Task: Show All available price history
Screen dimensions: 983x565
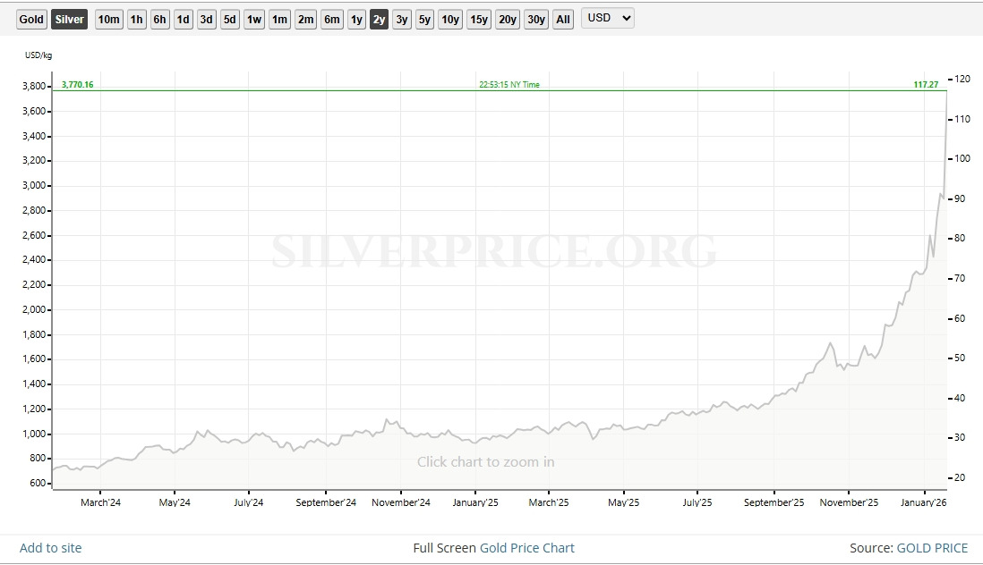Action: tap(562, 20)
